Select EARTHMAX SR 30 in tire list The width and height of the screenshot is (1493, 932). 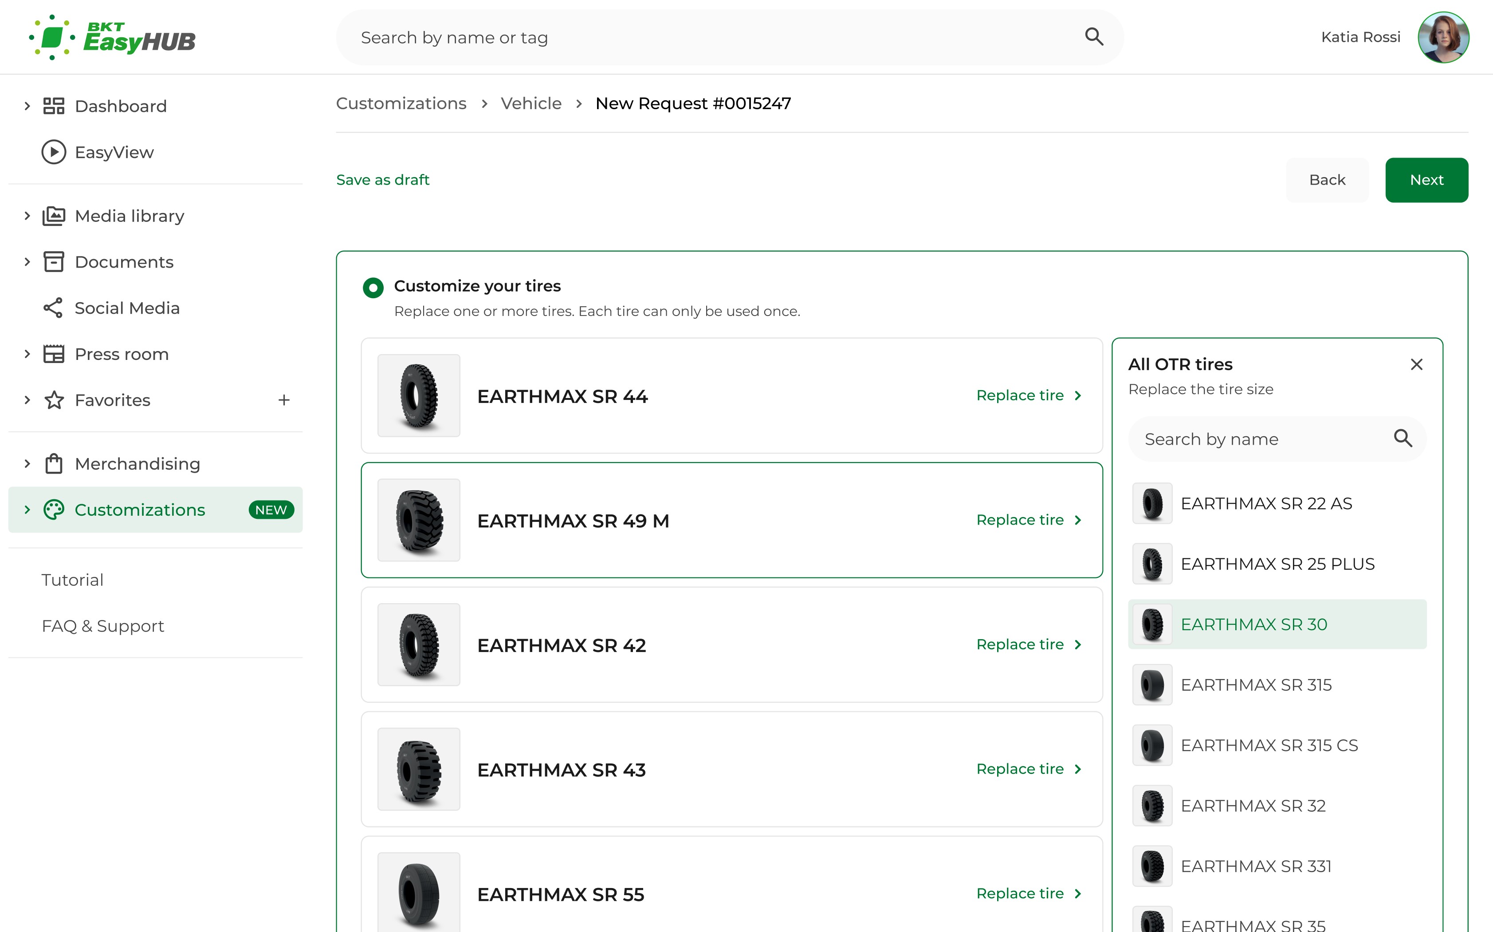click(1277, 624)
